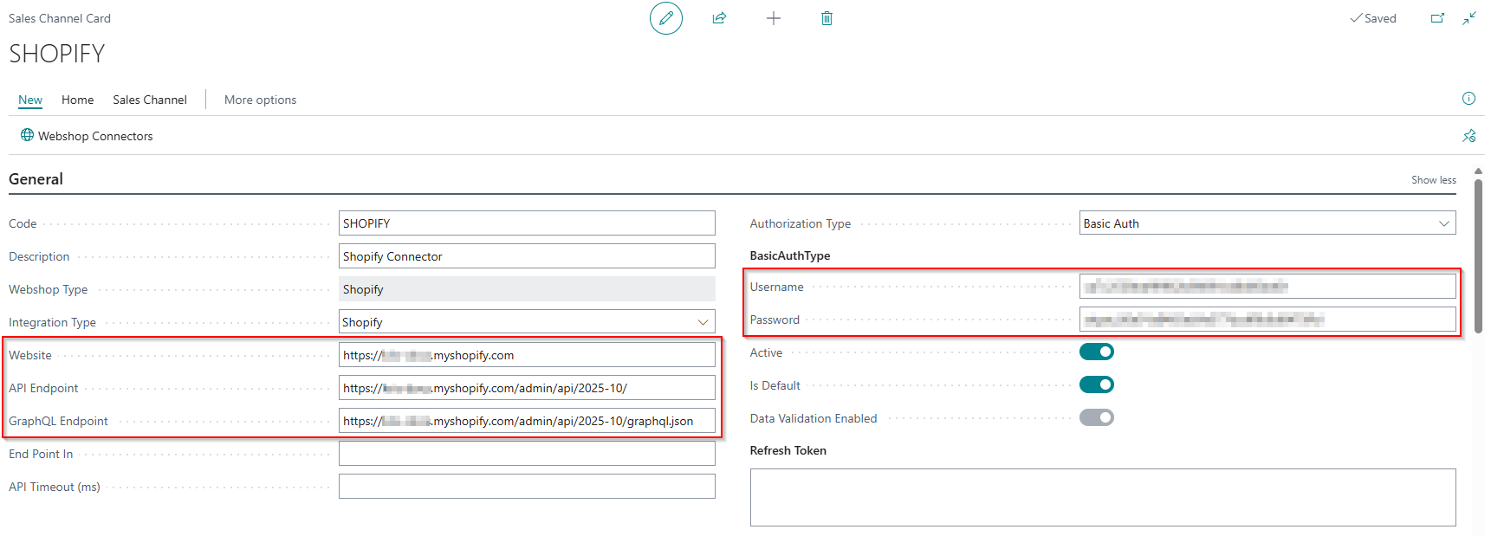Click the Webshop Connectors globe icon

(x=27, y=135)
